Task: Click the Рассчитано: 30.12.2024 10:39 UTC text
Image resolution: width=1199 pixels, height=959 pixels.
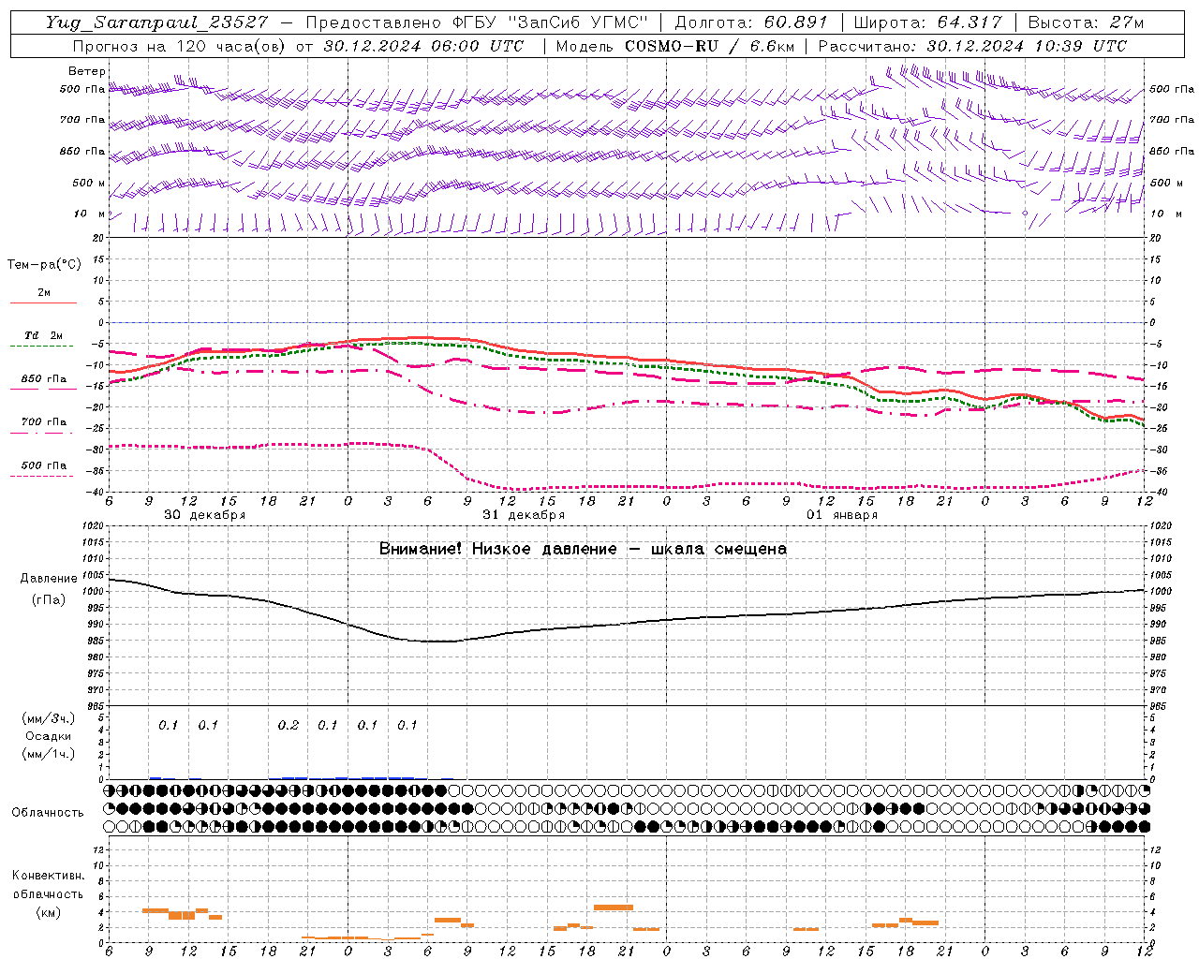Action: [x=973, y=46]
